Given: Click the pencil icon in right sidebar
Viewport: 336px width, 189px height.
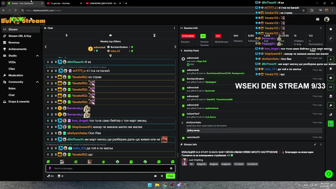Looking at the screenshot, I should [x=331, y=39].
